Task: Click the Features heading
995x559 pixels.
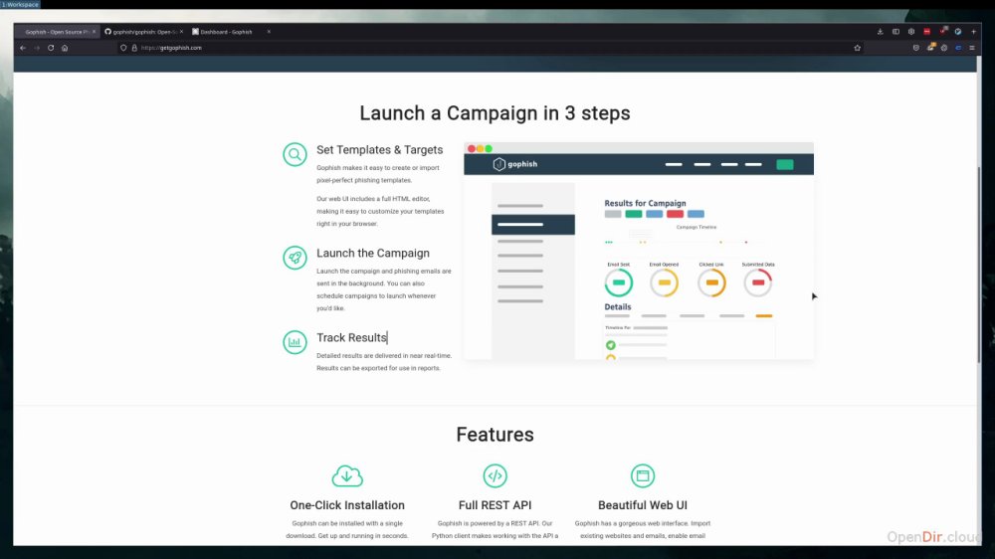Action: (495, 435)
